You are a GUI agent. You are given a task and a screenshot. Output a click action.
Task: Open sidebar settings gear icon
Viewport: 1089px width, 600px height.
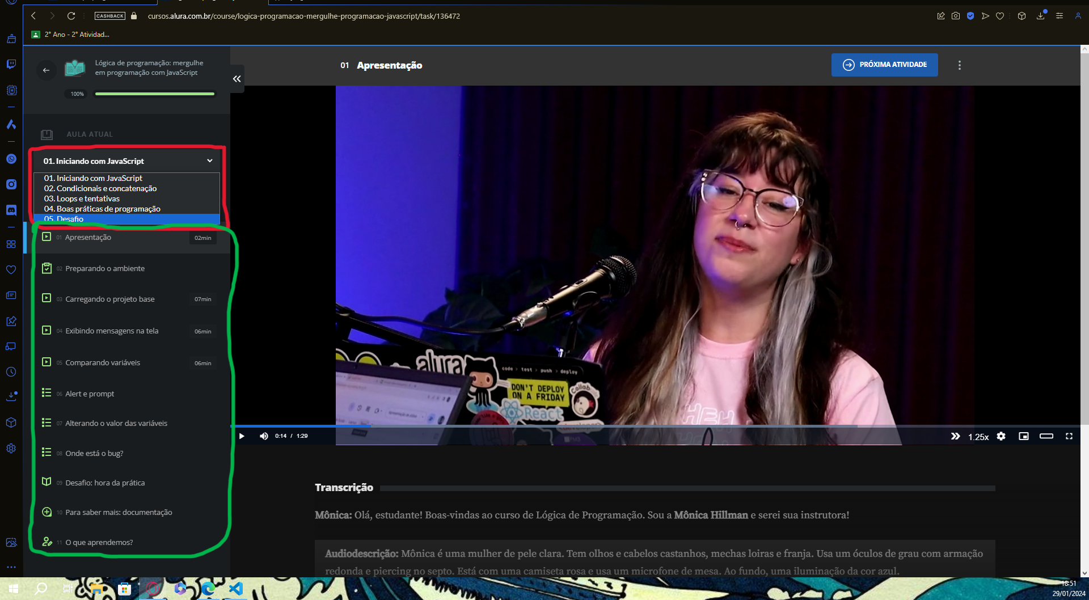point(11,448)
